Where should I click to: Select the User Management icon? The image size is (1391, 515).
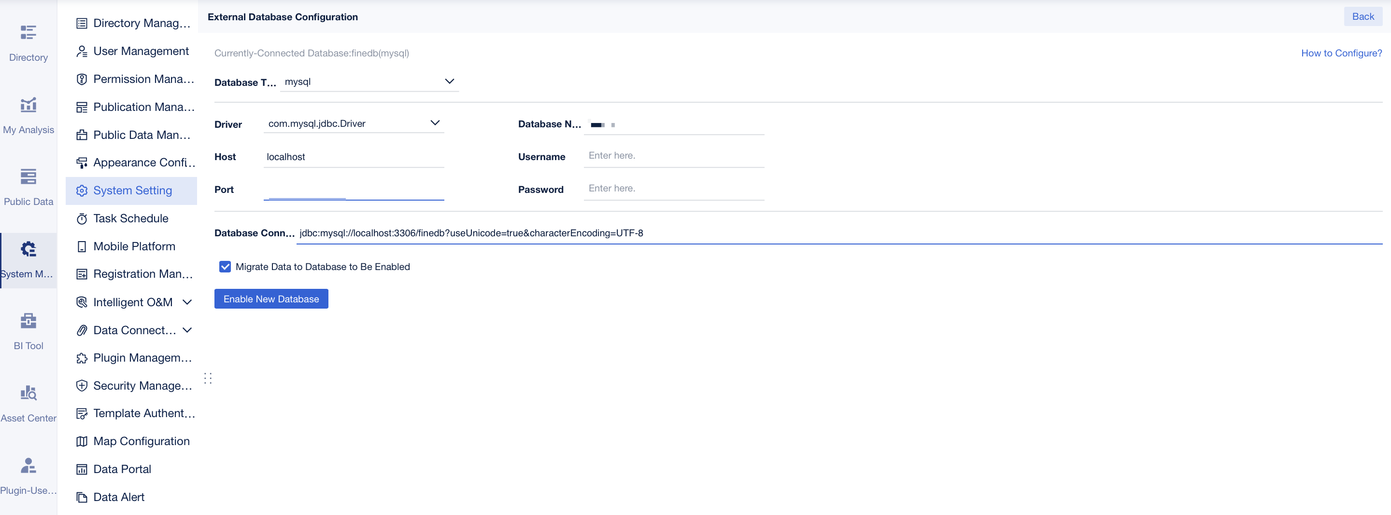click(x=82, y=51)
